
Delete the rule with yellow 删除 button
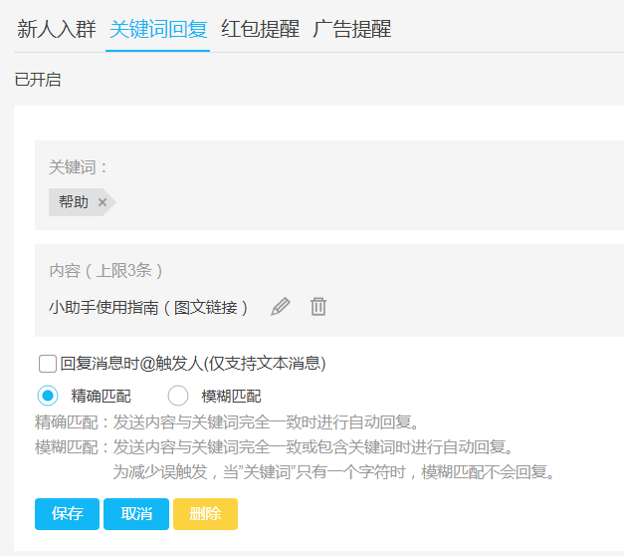coord(205,514)
